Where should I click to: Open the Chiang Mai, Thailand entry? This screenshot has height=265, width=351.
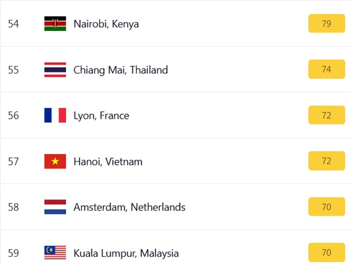pyautogui.click(x=121, y=70)
